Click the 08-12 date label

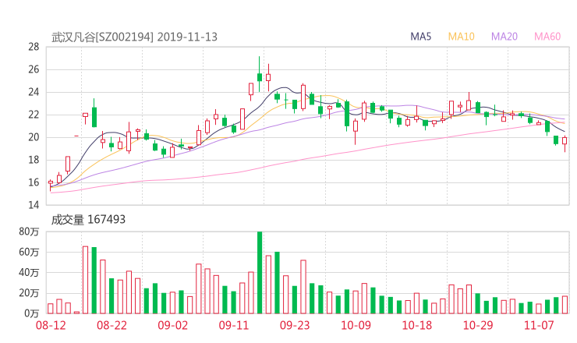[x=51, y=325]
